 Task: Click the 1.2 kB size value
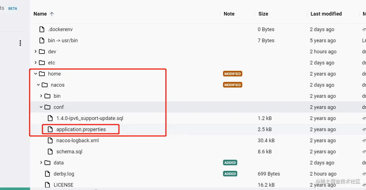coord(265,118)
